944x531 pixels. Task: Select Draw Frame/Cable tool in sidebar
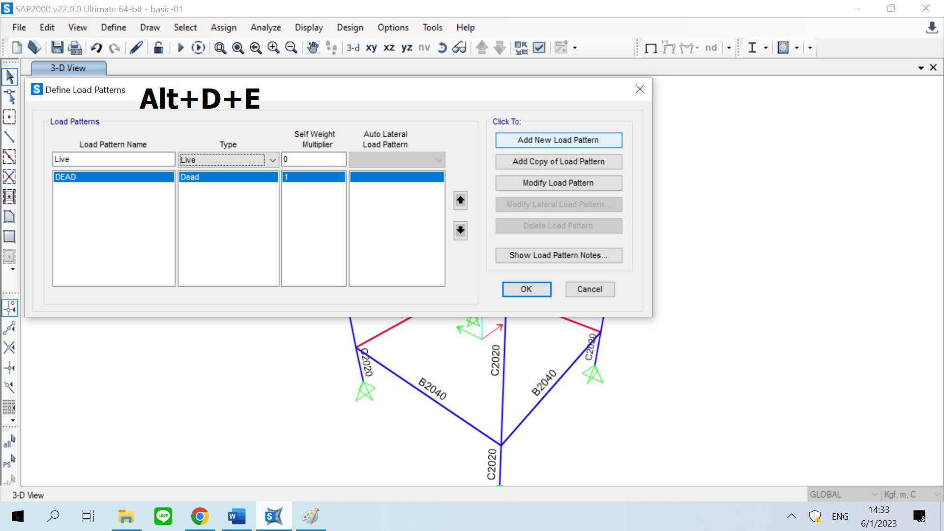click(9, 137)
